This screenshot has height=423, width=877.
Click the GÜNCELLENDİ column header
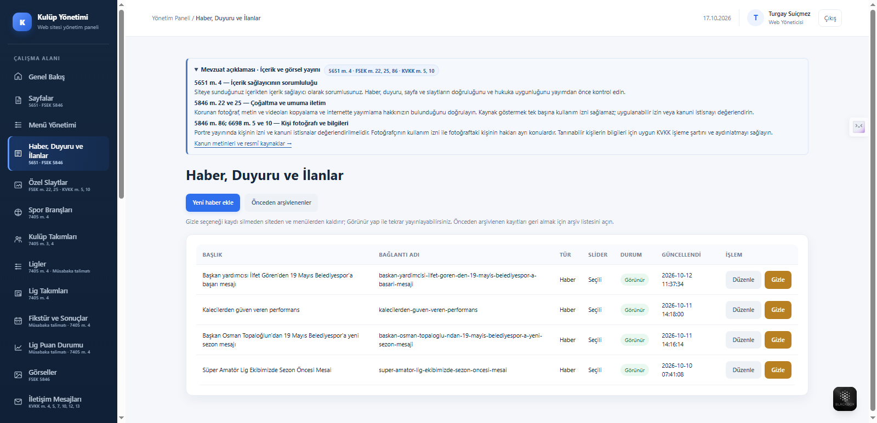pyautogui.click(x=681, y=254)
